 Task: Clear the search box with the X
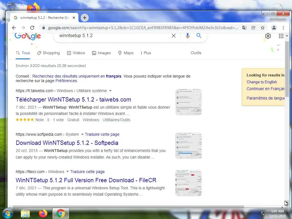click(174, 36)
